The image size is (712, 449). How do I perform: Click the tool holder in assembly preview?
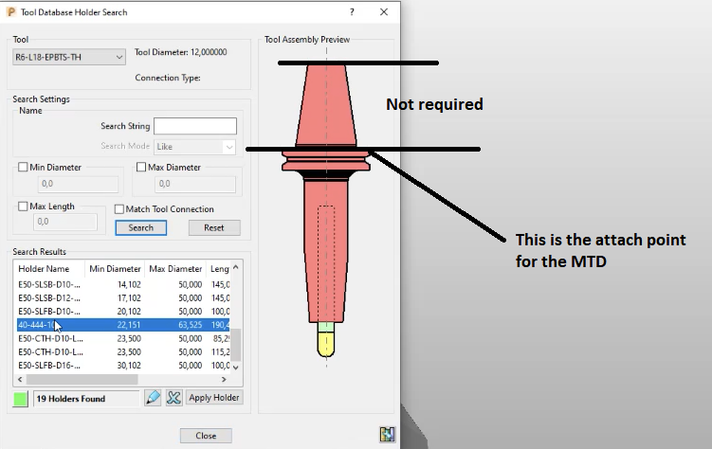pyautogui.click(x=325, y=193)
